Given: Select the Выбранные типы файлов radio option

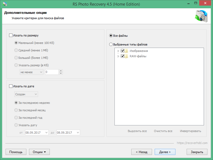Looking at the screenshot, I should tap(111, 45).
